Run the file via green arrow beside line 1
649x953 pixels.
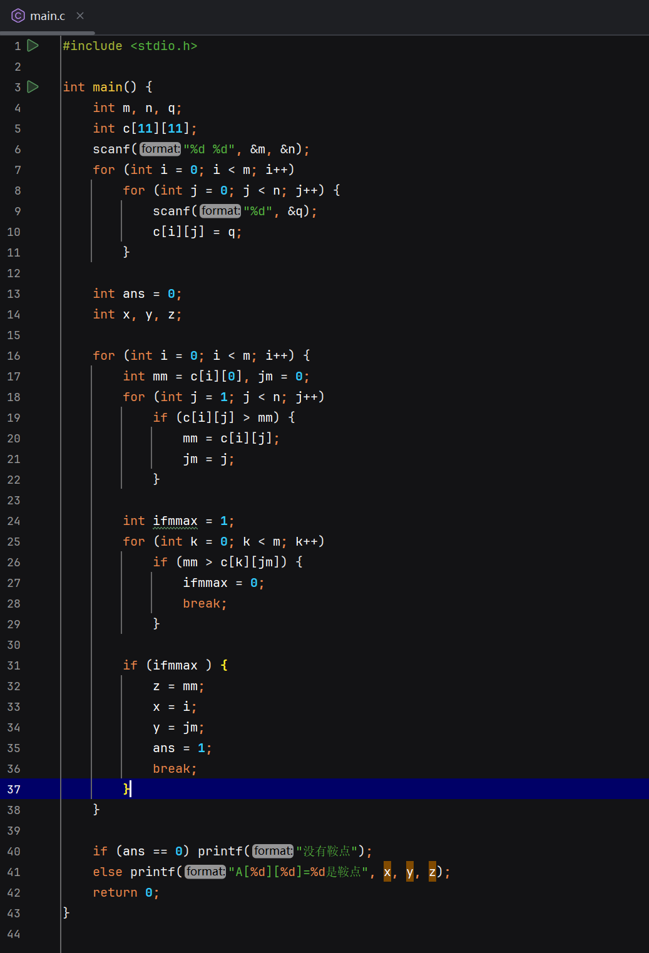[33, 45]
